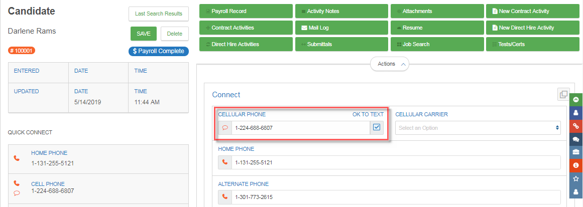Click phone icon beside Alternate Phone field
The image size is (583, 207).
(x=225, y=196)
